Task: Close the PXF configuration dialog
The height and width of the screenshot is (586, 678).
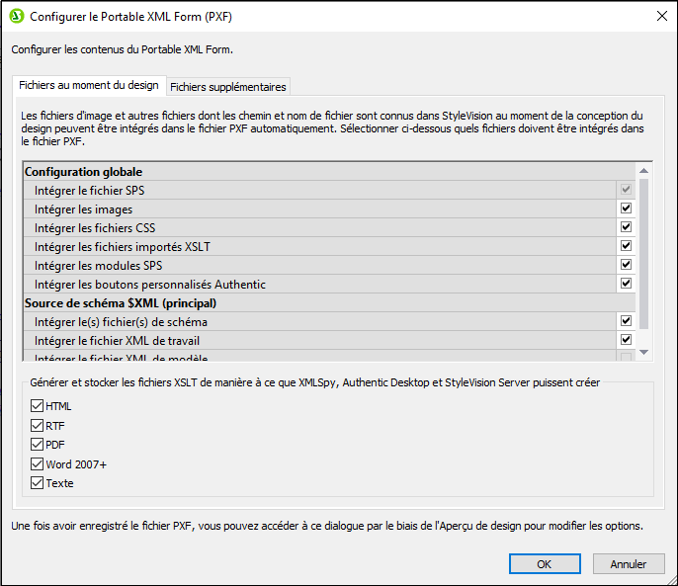Action: [x=661, y=16]
